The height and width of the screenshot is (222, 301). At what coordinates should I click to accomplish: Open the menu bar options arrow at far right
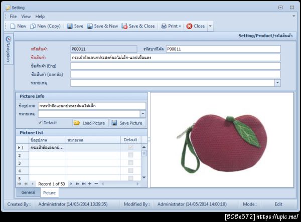(x=294, y=16)
